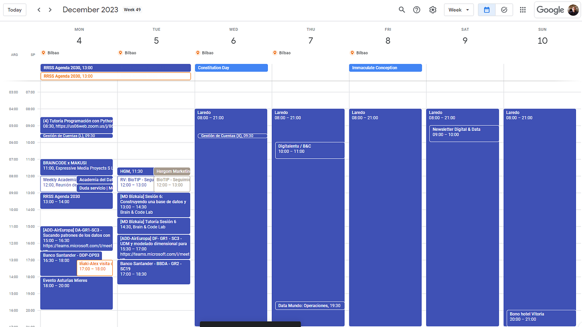Open Digitalentu / B&C event
Image resolution: width=582 pixels, height=327 pixels.
(x=310, y=150)
